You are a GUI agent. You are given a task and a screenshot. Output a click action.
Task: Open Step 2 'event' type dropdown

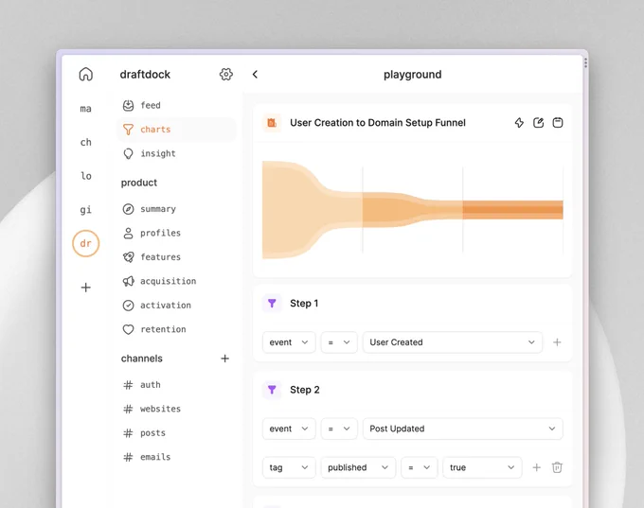point(289,429)
